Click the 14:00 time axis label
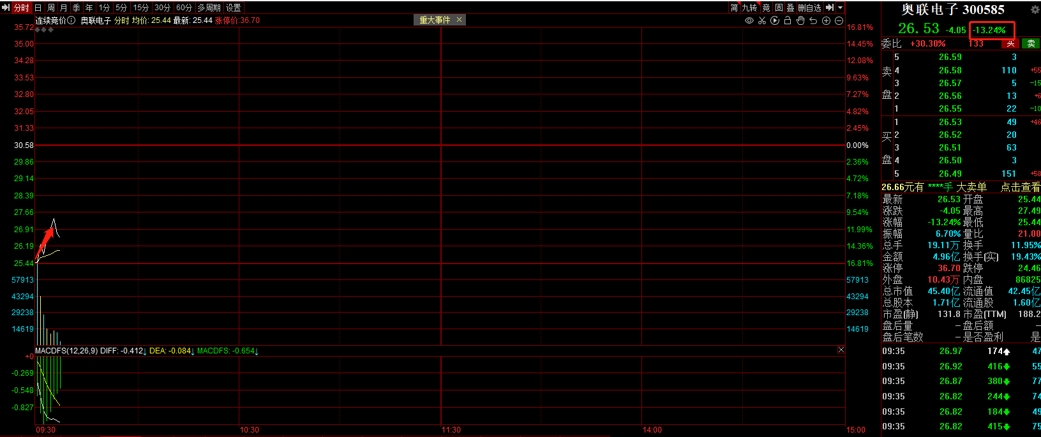The height and width of the screenshot is (437, 1041). 652,430
